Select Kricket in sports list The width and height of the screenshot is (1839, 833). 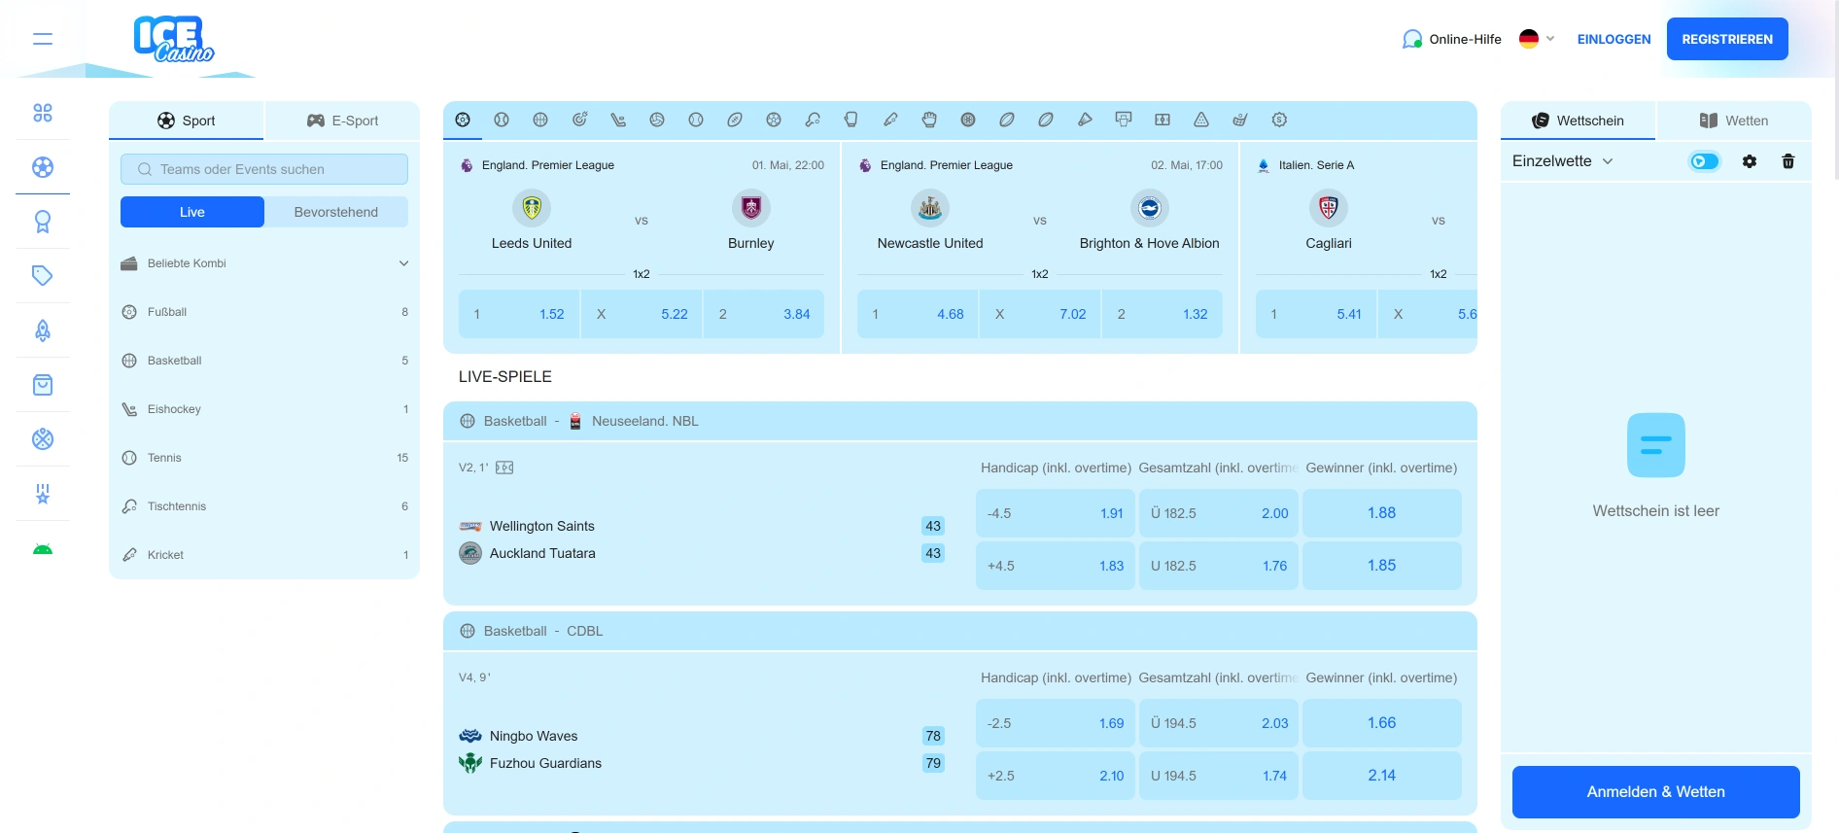click(264, 555)
